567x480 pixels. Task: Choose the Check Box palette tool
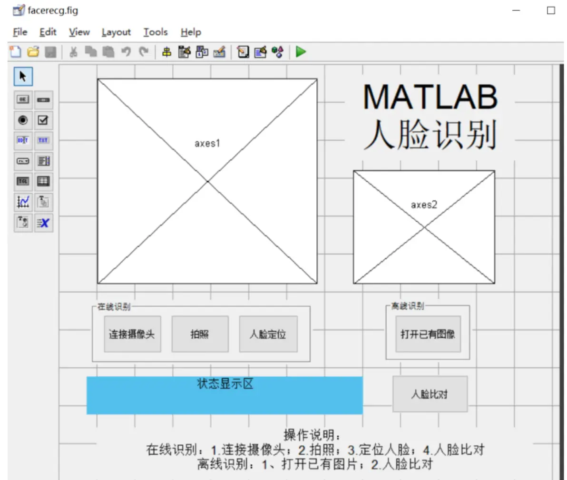43,120
